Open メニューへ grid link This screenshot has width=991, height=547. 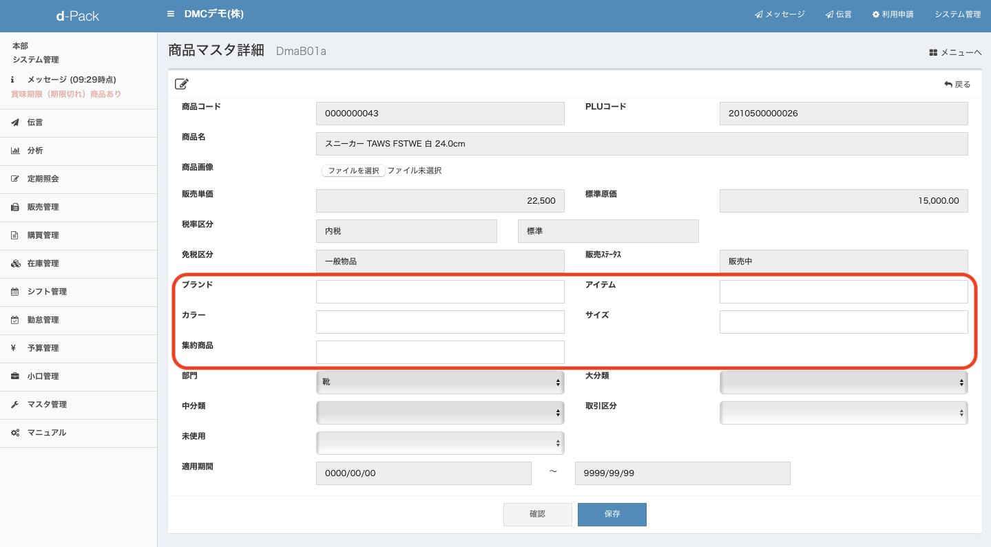955,52
